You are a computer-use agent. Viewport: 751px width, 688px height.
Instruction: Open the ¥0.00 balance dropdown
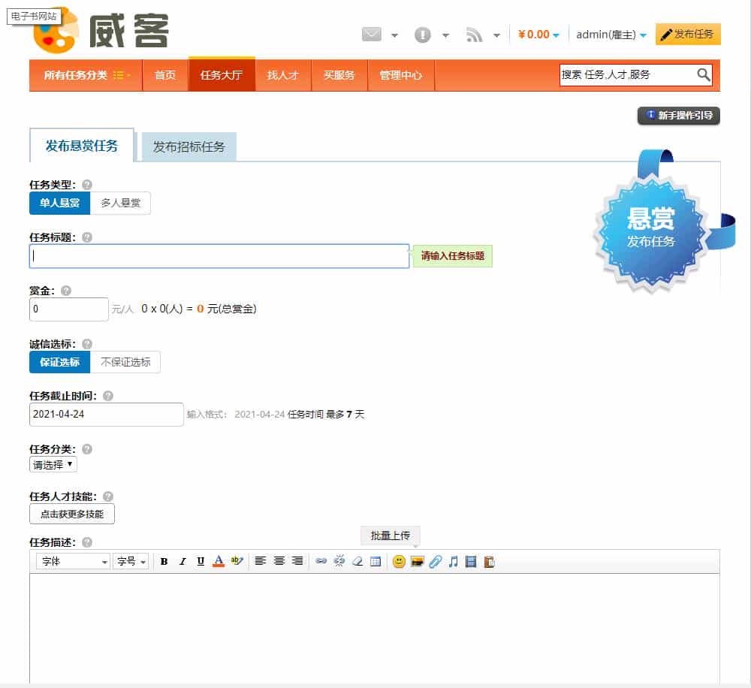(538, 35)
